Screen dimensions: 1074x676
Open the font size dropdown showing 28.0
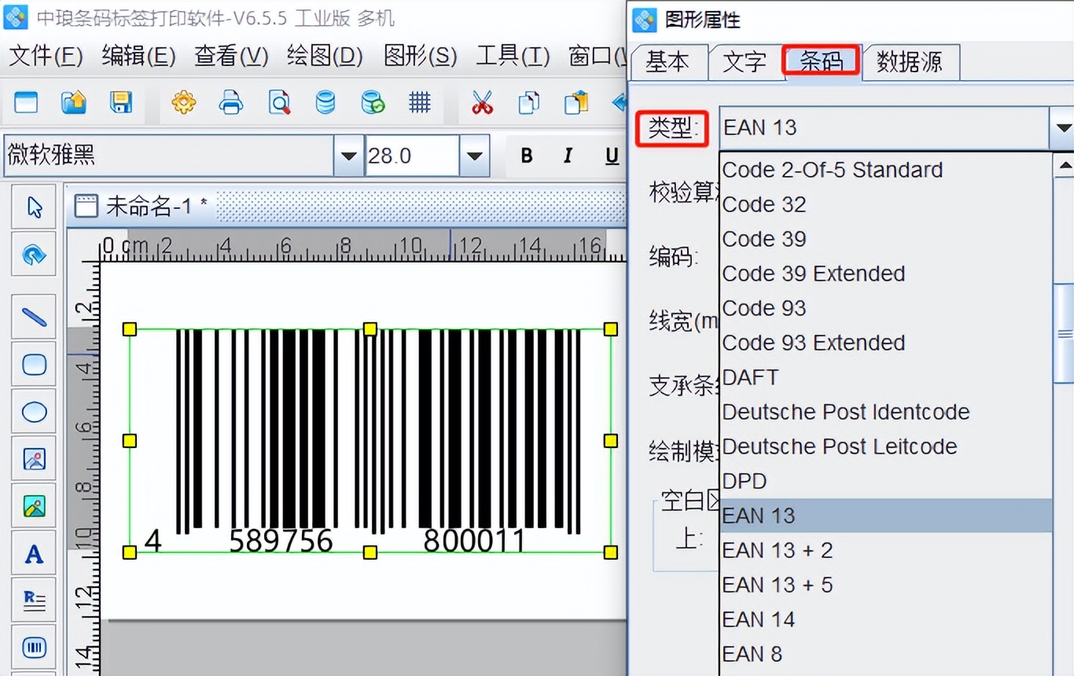[475, 156]
